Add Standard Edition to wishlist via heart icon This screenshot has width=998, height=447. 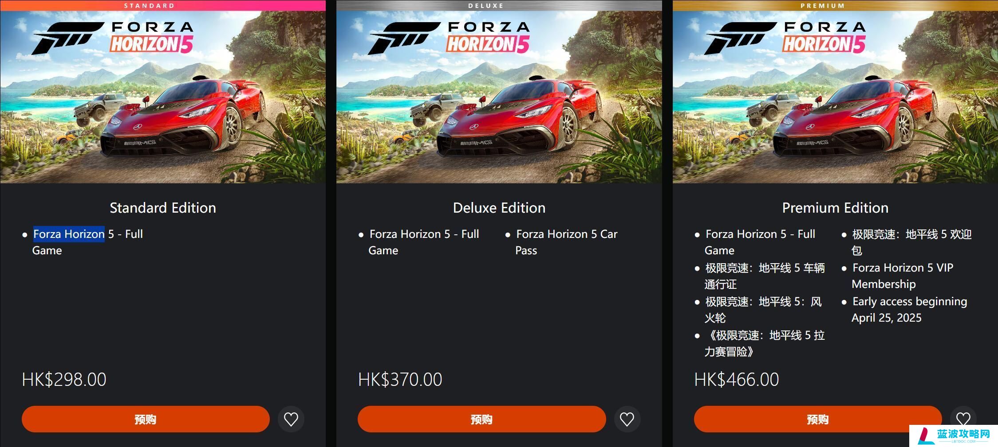pos(291,419)
